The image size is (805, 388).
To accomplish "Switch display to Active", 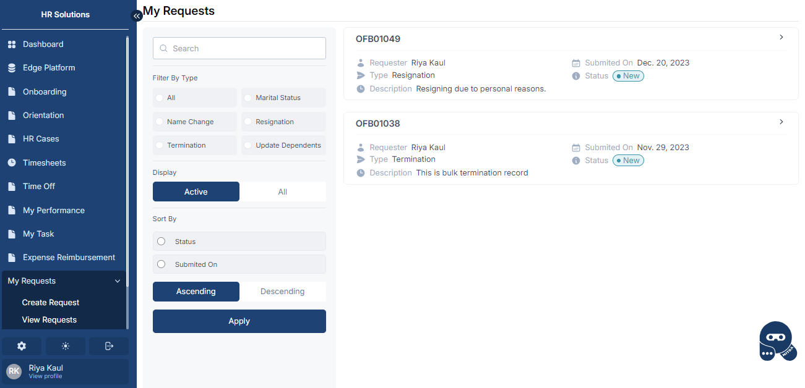I will click(x=196, y=192).
